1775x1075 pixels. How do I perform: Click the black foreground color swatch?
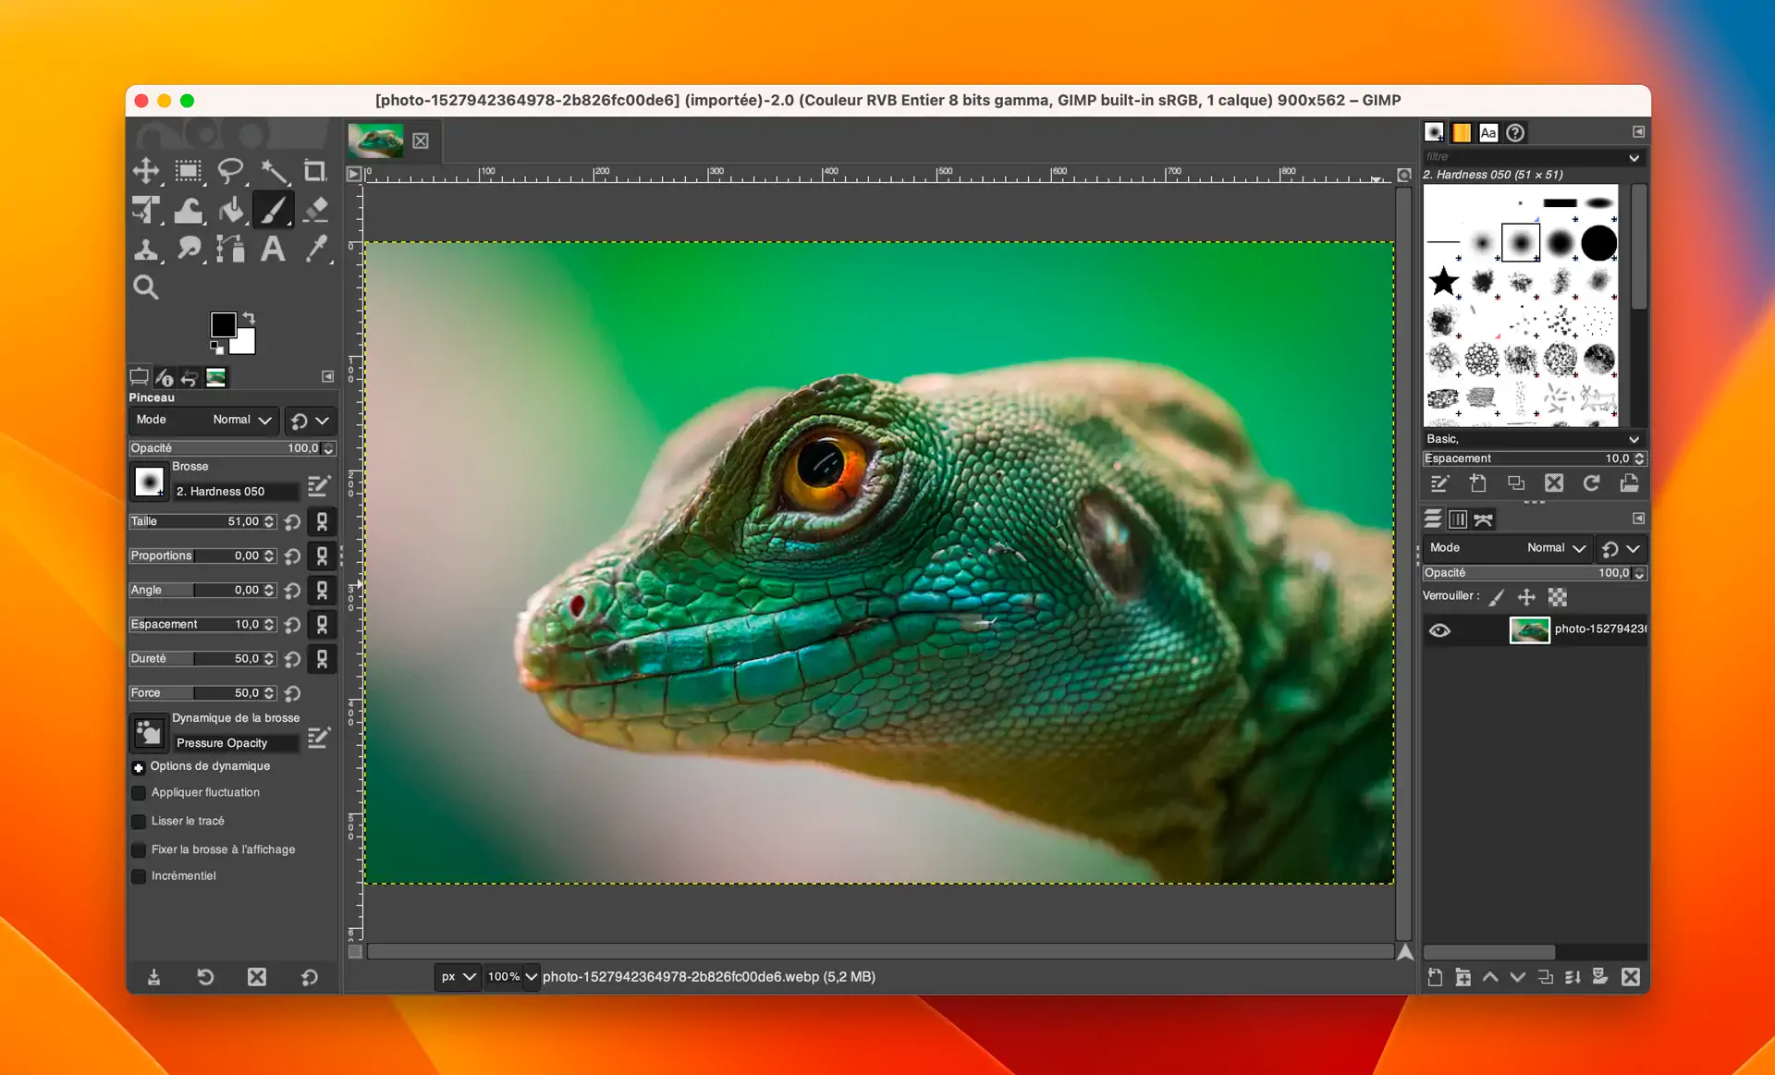coord(223,324)
